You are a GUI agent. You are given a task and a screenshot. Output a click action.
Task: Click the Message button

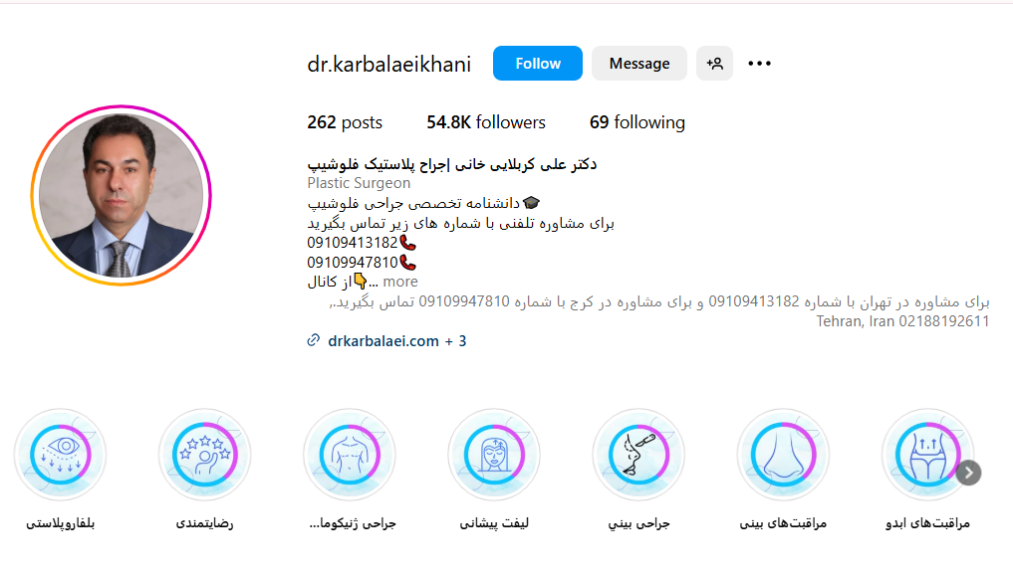639,64
